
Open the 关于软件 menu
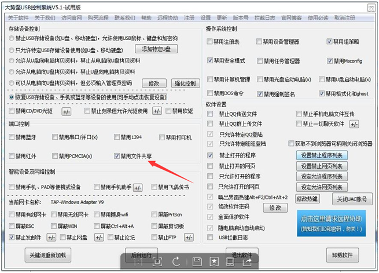[18, 17]
